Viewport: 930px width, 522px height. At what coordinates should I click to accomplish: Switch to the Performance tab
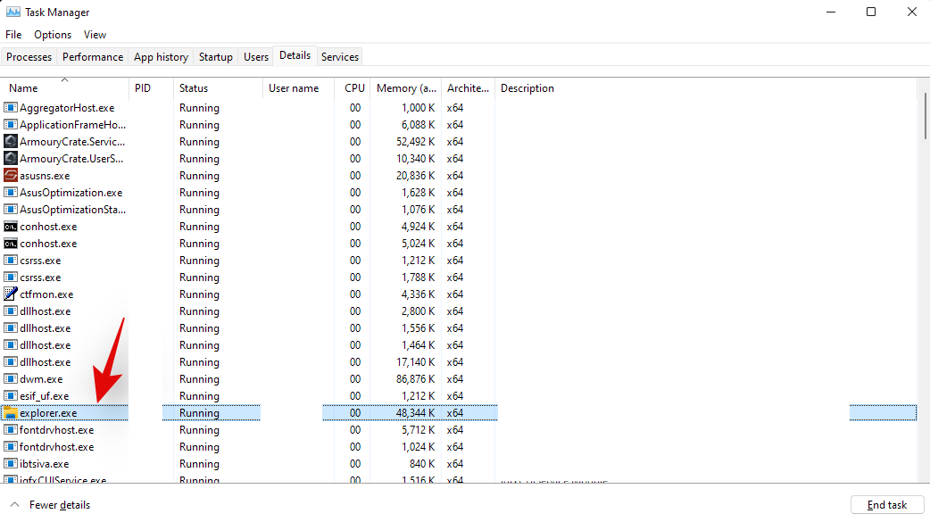point(93,57)
